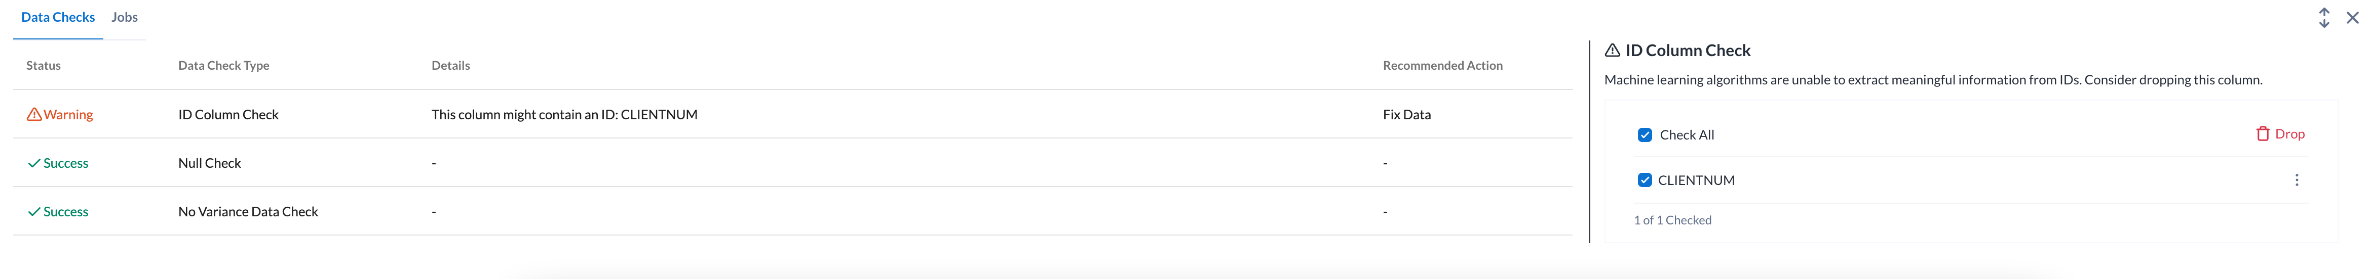This screenshot has height=279, width=2370.
Task: Click the warning triangle icon in Status column
Action: pyautogui.click(x=34, y=115)
